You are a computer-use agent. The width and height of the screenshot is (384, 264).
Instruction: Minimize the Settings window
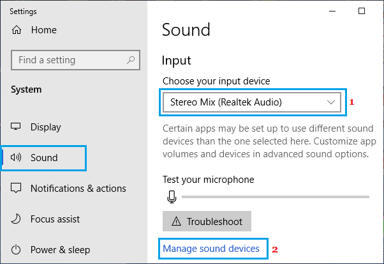(330, 11)
